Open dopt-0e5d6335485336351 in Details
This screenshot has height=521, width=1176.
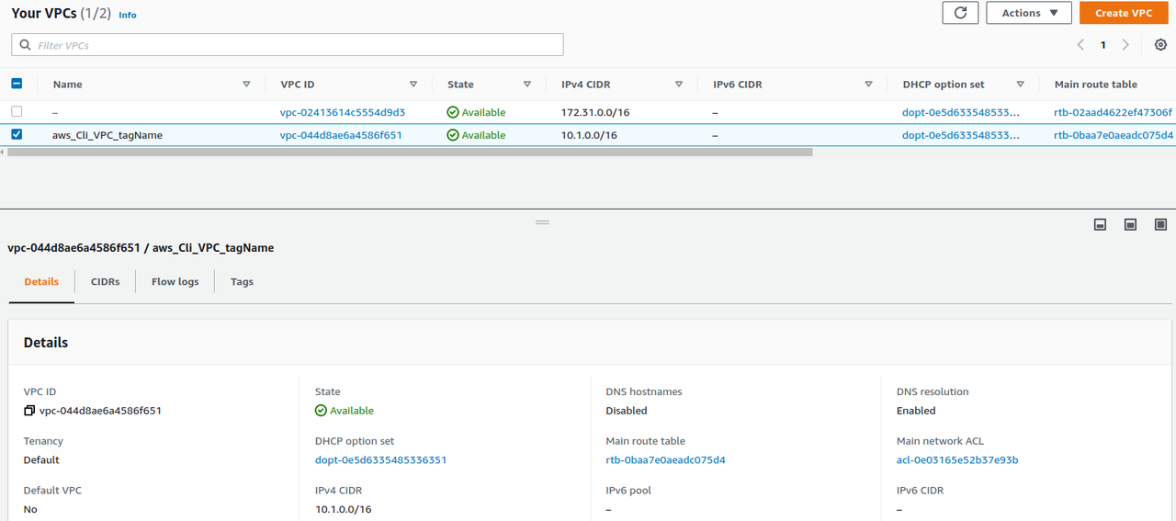(x=380, y=460)
